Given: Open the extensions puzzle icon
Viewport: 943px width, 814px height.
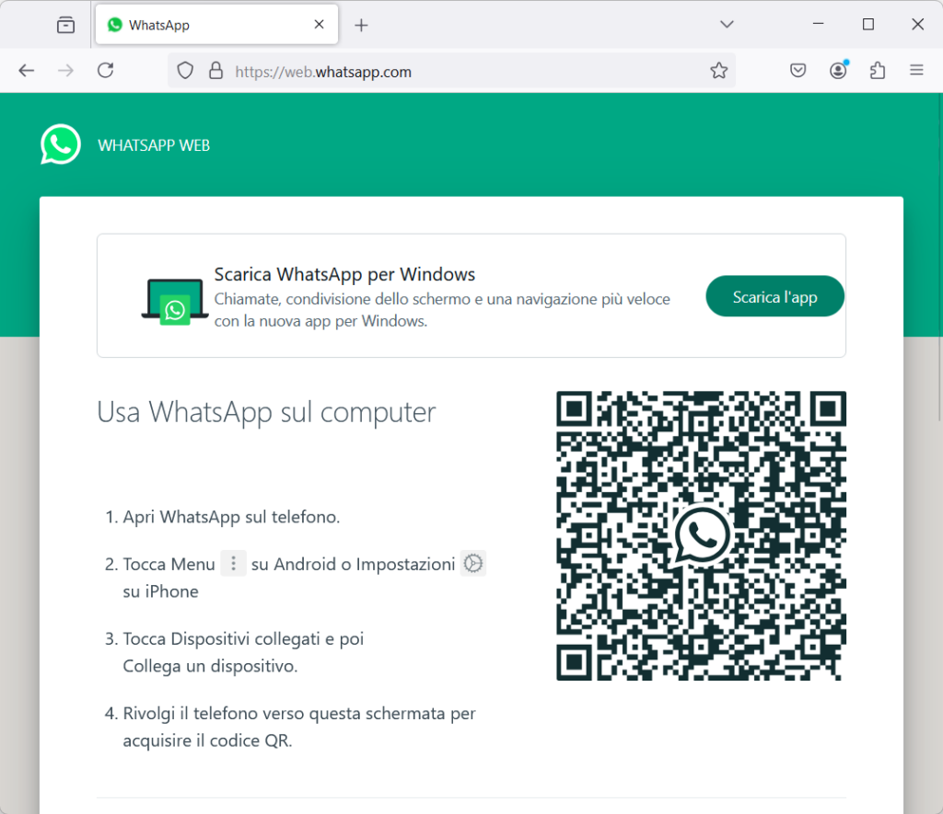Looking at the screenshot, I should pyautogui.click(x=878, y=71).
